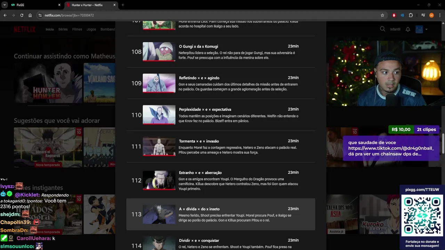Open the Chrome profile avatar
This screenshot has height=250, width=445.
(x=431, y=15)
